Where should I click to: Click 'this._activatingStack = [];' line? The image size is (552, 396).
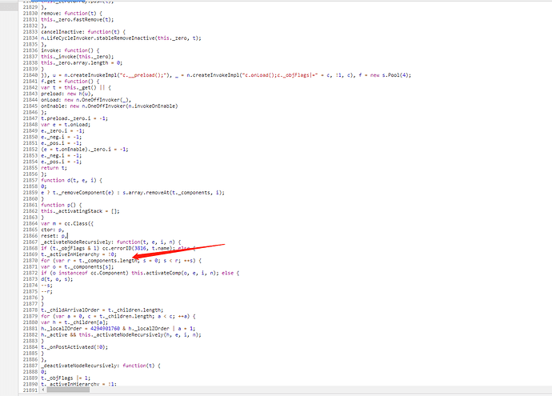(80, 211)
